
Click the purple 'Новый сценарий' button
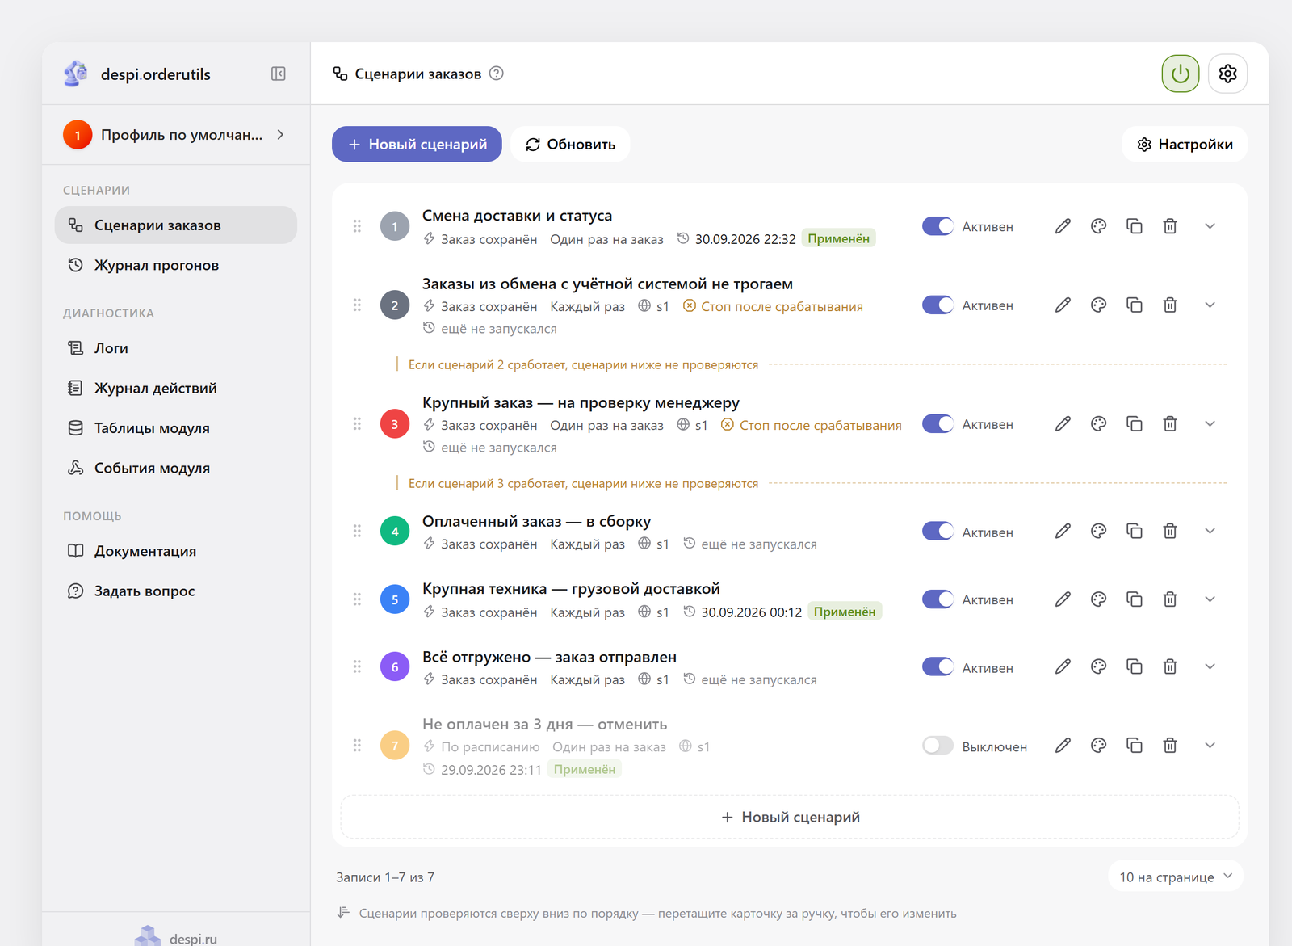coord(417,144)
